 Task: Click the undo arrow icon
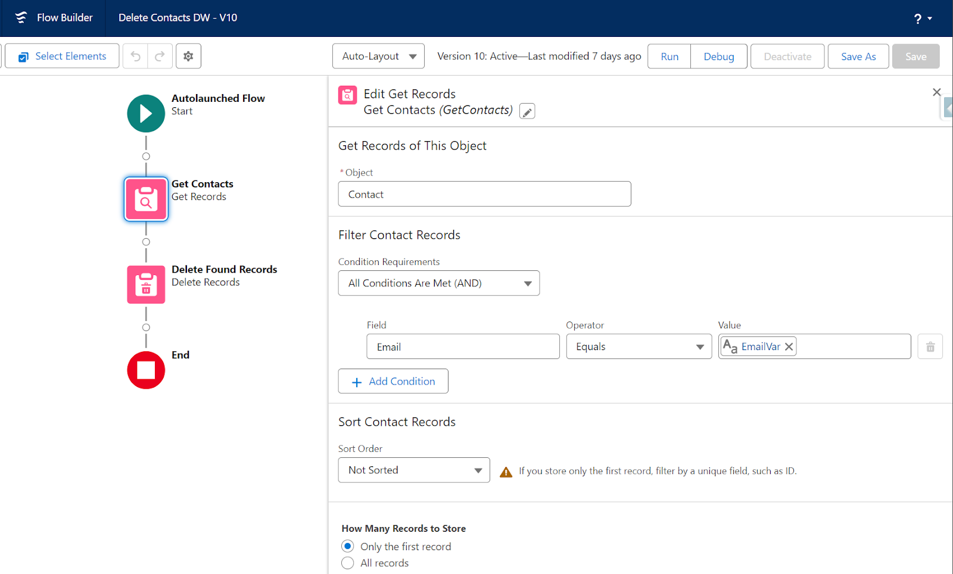(135, 56)
